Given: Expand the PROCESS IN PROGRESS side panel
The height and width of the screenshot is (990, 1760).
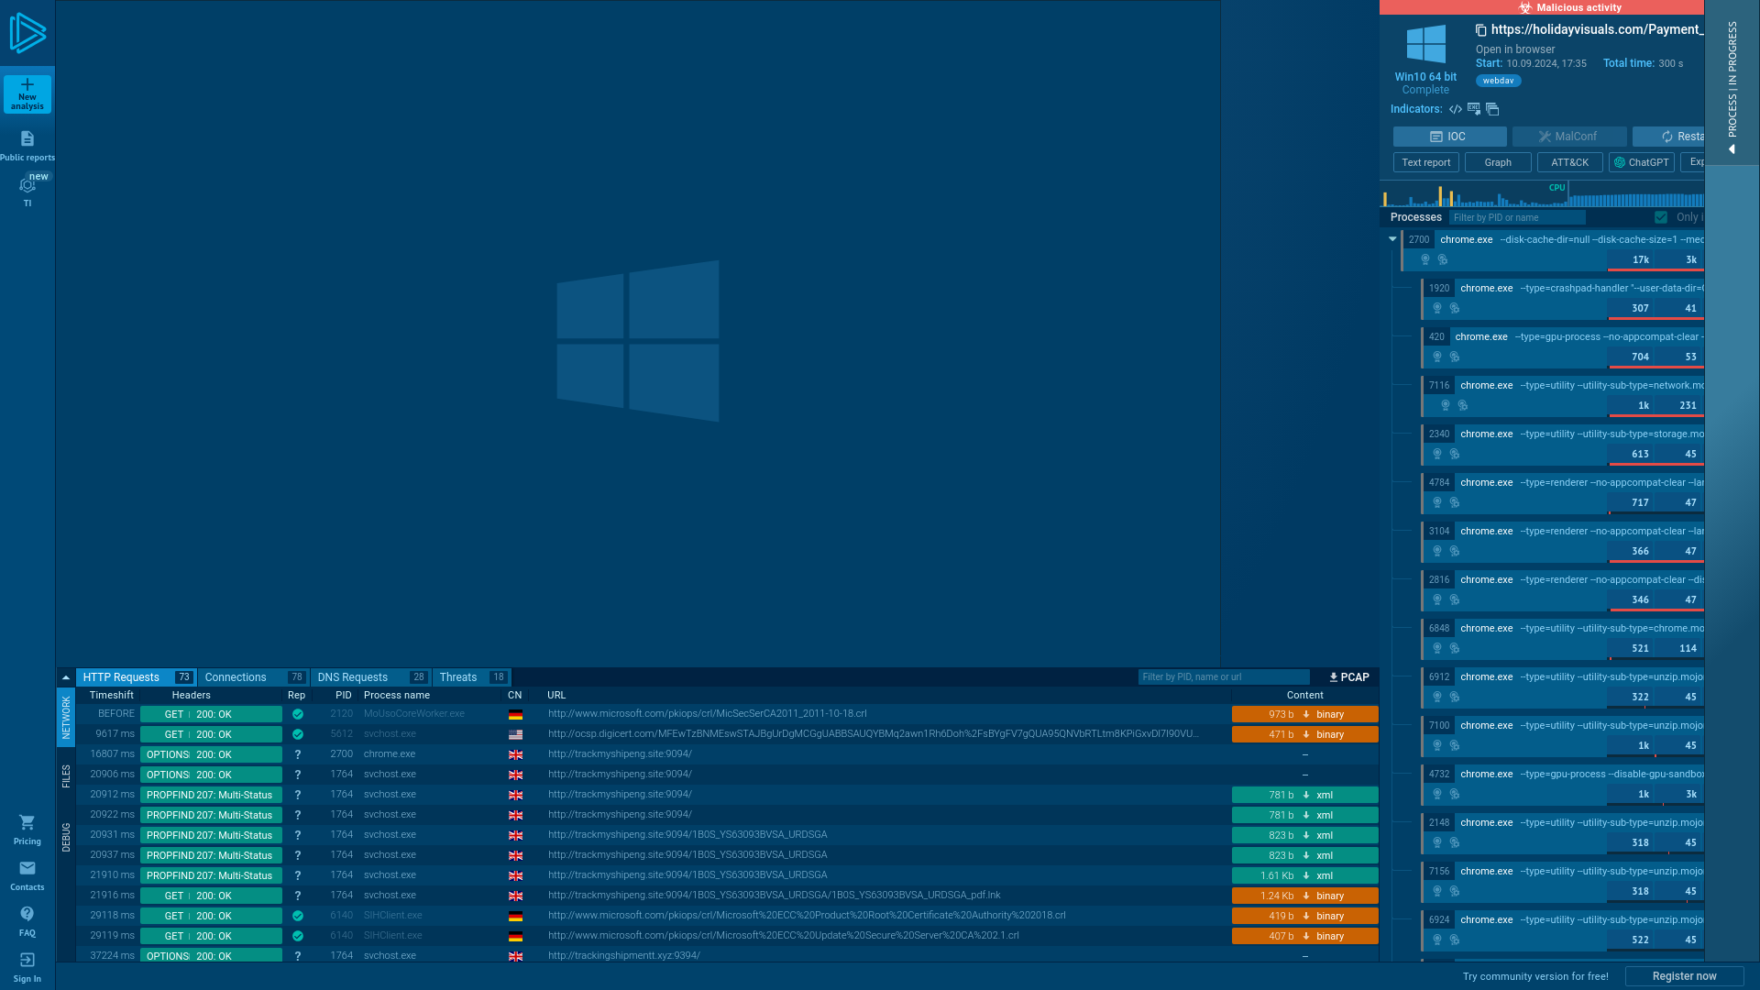Looking at the screenshot, I should 1732,82.
